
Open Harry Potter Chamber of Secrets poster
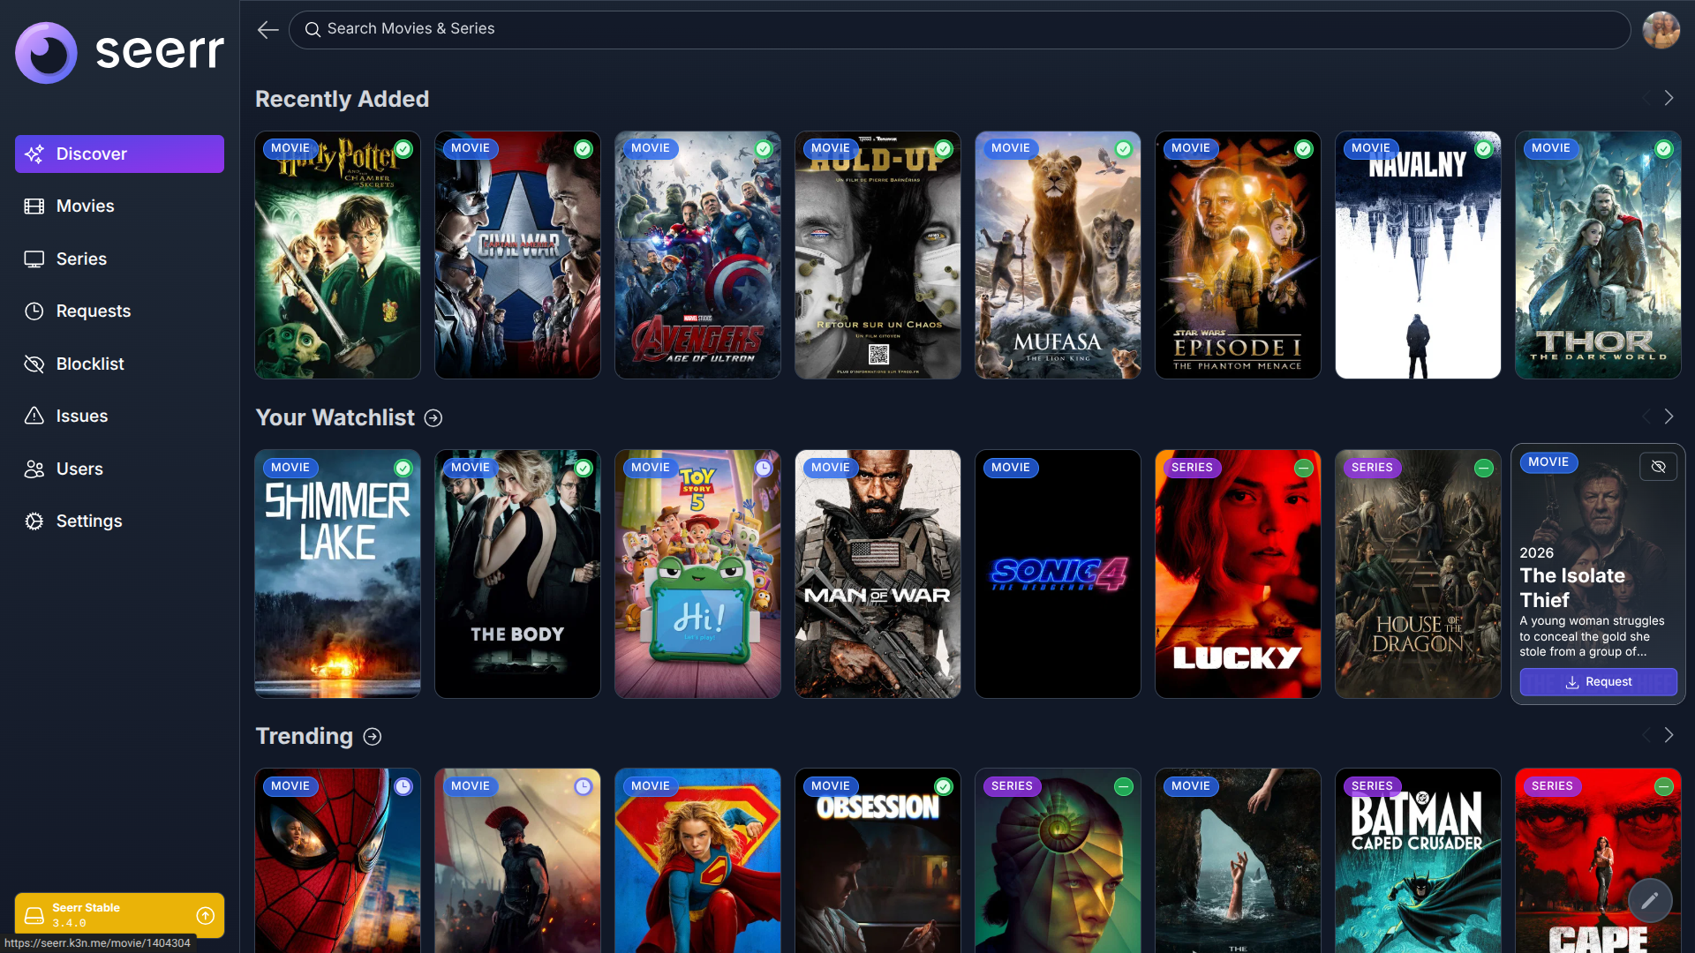(x=337, y=255)
